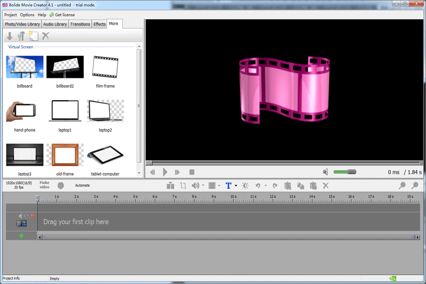Click the new virtual screen icon

(34, 36)
